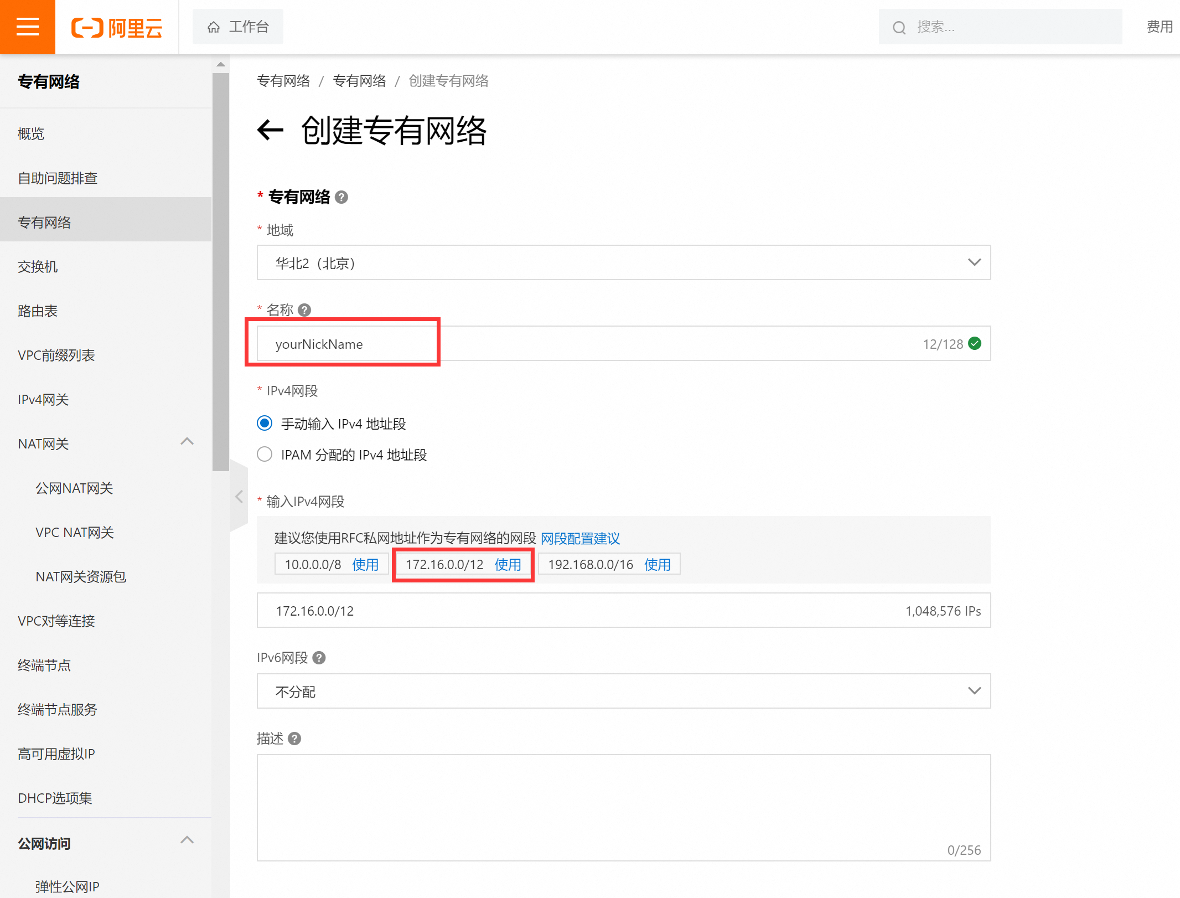This screenshot has height=898, width=1180.
Task: Open the 网段配置建议 link
Action: pos(580,538)
